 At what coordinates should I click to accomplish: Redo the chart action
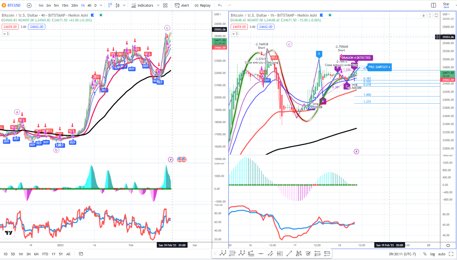(x=229, y=5)
